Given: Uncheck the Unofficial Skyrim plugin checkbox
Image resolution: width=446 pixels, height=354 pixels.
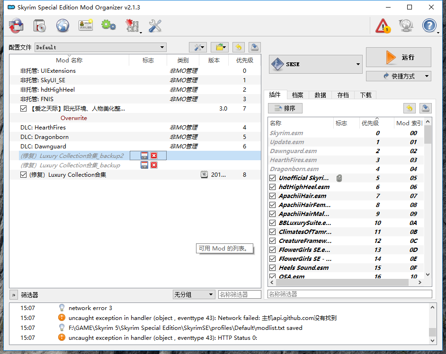Looking at the screenshot, I should click(x=273, y=178).
